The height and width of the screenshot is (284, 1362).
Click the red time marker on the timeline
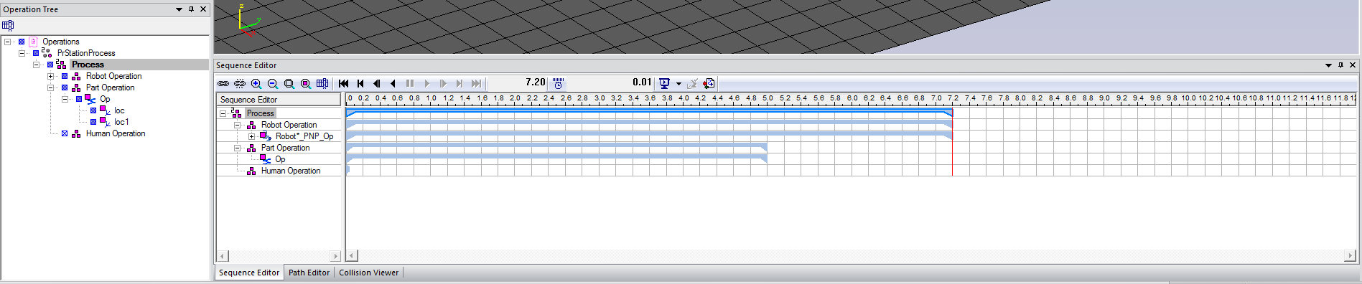tap(952, 143)
